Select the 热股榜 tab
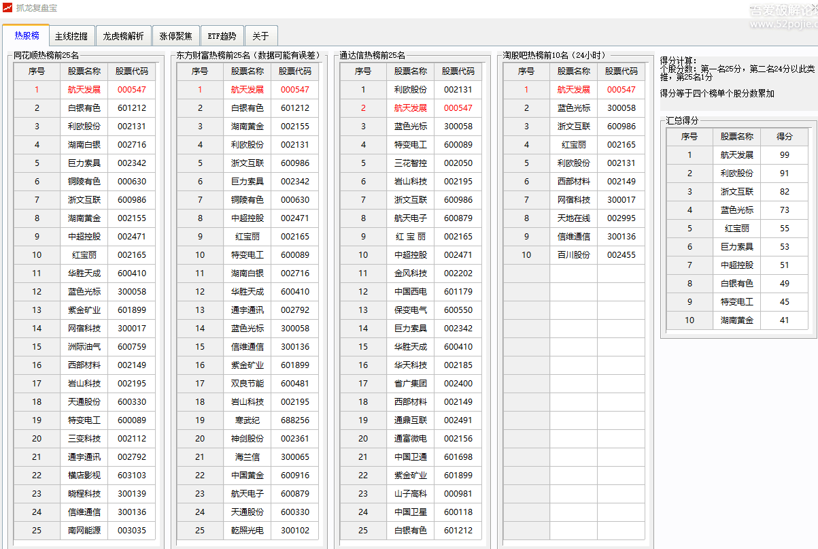This screenshot has height=549, width=818. click(27, 35)
